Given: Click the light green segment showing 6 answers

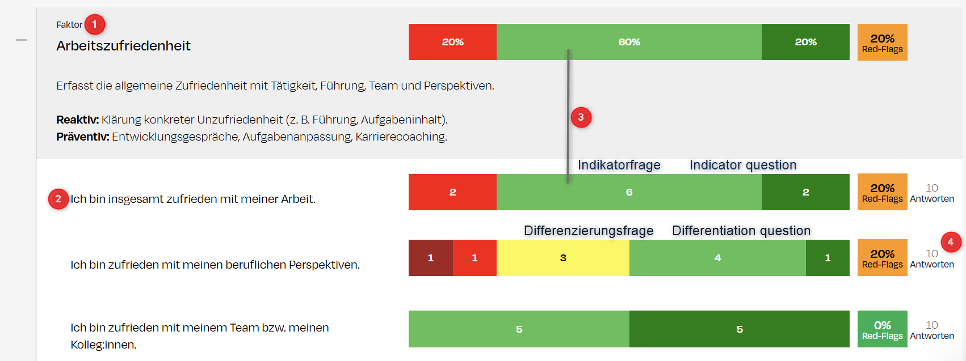Looking at the screenshot, I should click(629, 192).
